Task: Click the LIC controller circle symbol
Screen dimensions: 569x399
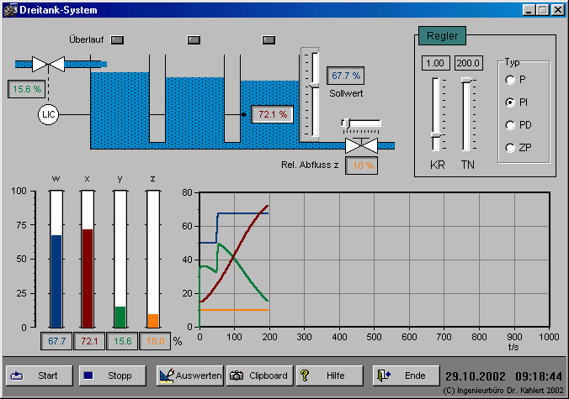Action: coord(48,113)
